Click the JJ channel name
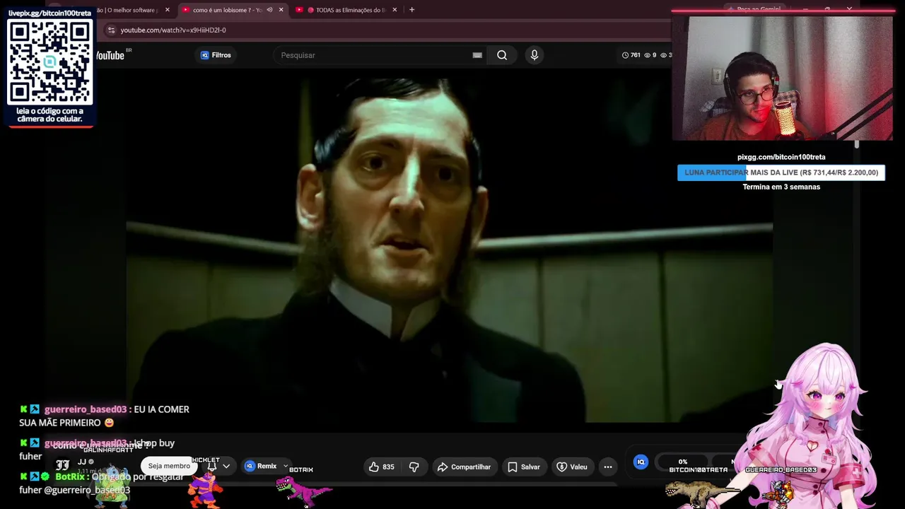The width and height of the screenshot is (905, 509). click(x=82, y=462)
